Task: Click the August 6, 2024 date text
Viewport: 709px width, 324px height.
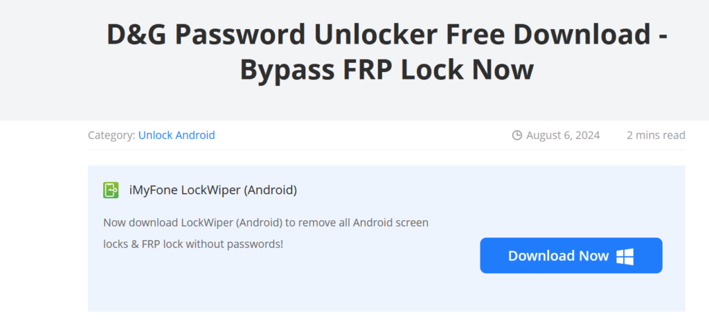Action: [563, 135]
